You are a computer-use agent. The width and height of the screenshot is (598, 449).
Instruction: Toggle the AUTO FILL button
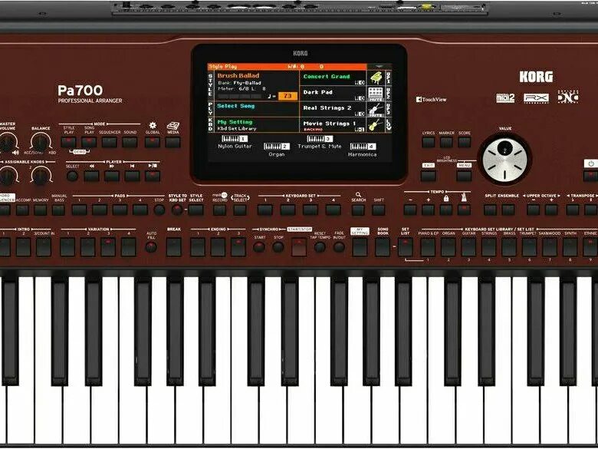click(x=151, y=247)
